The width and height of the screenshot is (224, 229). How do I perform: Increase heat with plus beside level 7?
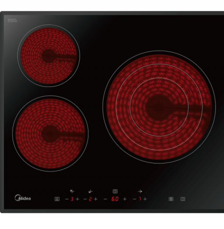[145, 199]
